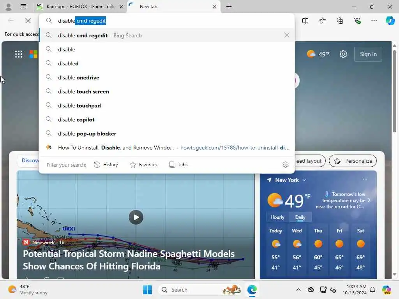Select the Today forecast column
Viewport: 399px width, 299px height.
pos(275,249)
